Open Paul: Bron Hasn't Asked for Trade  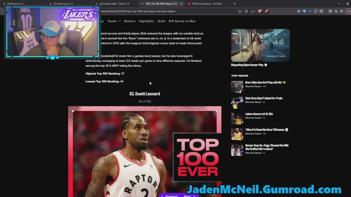264,98
